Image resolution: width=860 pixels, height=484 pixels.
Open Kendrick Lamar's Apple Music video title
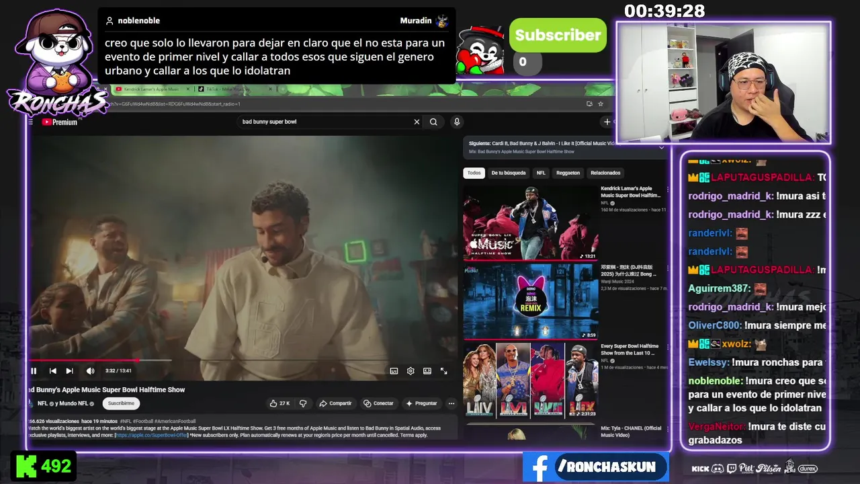630,192
